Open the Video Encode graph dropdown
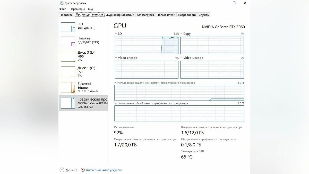Image resolution: width=309 pixels, height=174 pixels. point(116,58)
